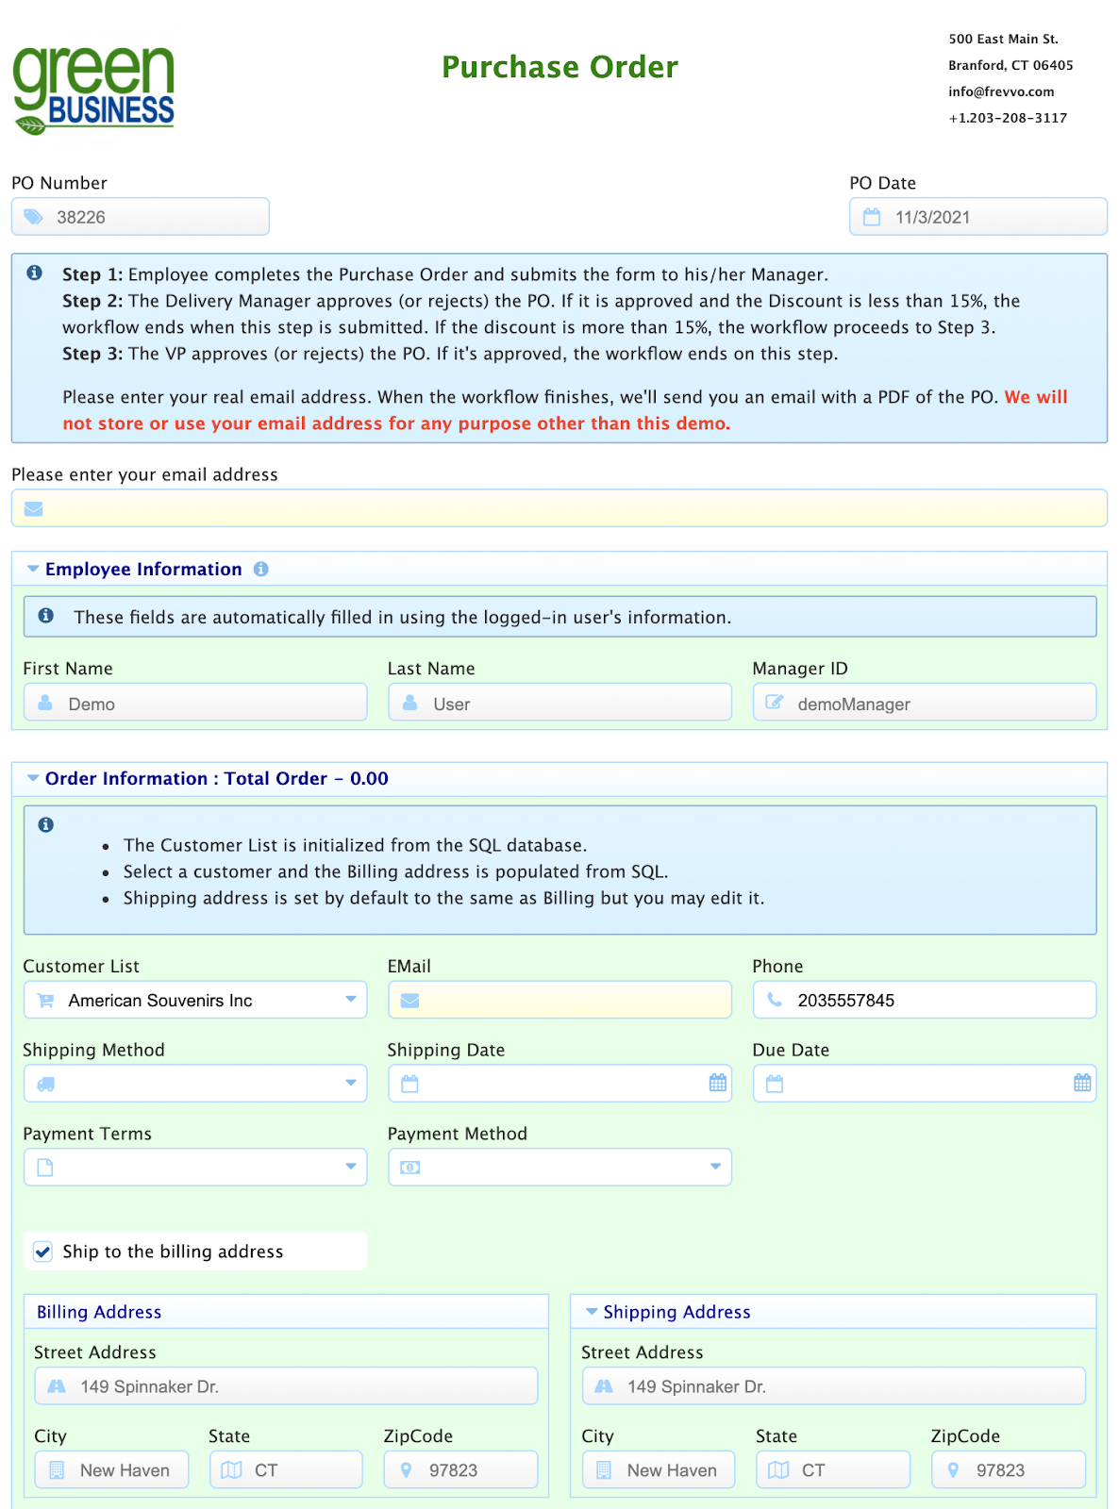
Task: Click the money icon in Payment Method
Action: coord(409,1168)
